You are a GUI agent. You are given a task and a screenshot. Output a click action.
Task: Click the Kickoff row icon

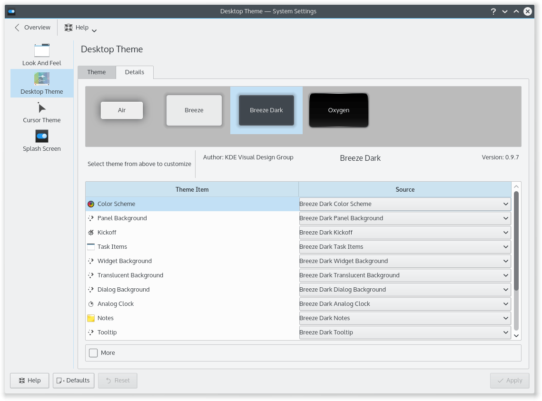tap(91, 233)
